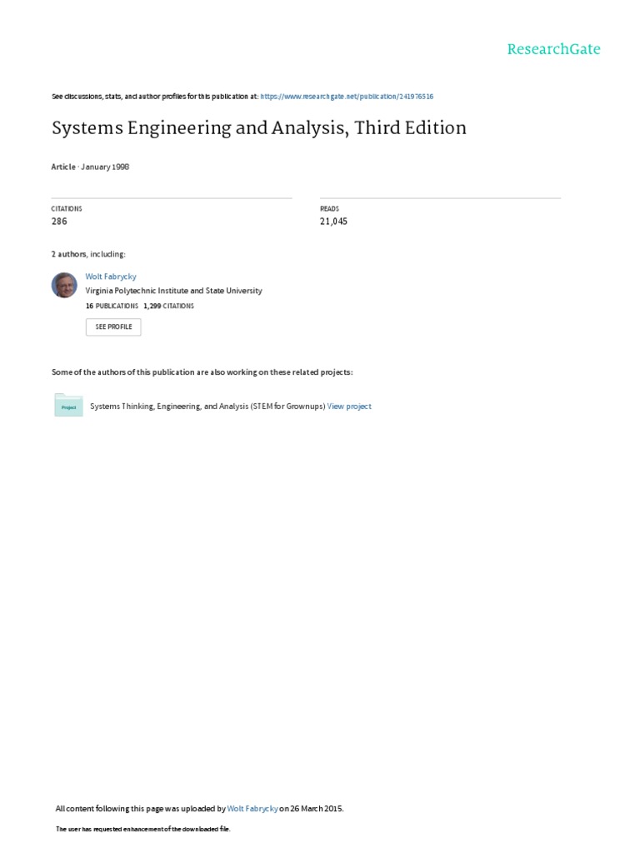The height and width of the screenshot is (853, 640).
Task: Click the citations count 286
Action: tap(59, 222)
